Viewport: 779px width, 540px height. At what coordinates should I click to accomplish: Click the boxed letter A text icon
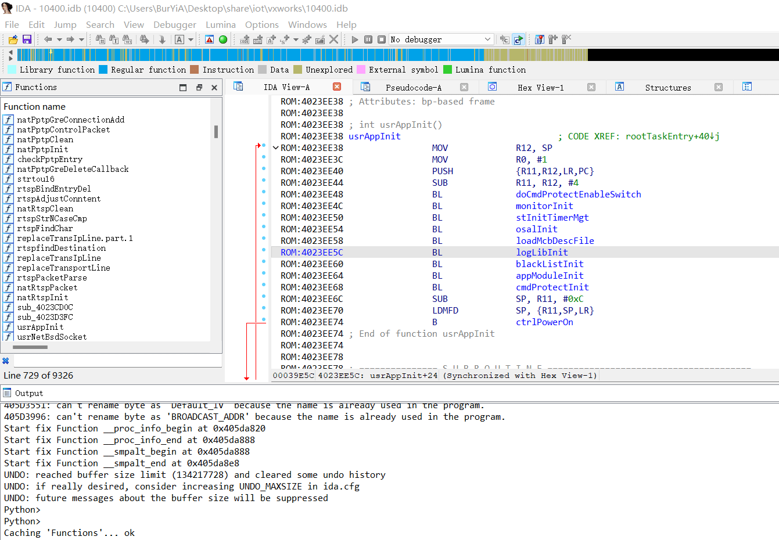pos(180,39)
